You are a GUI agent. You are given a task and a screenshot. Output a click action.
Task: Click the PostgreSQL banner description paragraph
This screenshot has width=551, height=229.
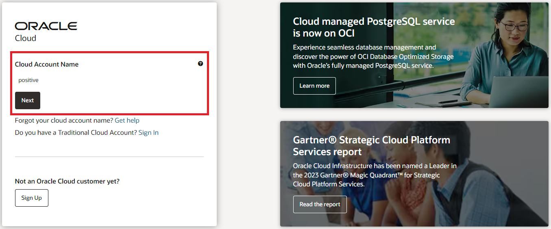tap(373, 56)
